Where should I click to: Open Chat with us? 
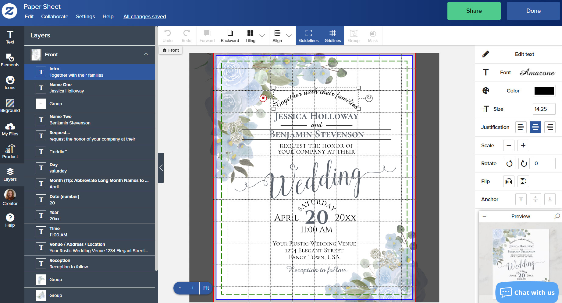coord(527,292)
